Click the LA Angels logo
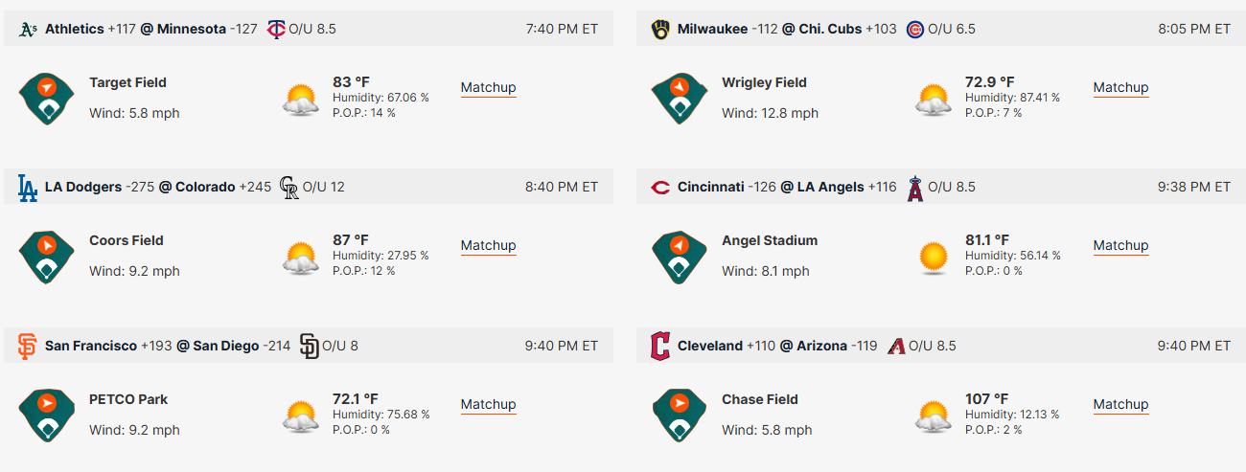The height and width of the screenshot is (472, 1246). coord(914,188)
